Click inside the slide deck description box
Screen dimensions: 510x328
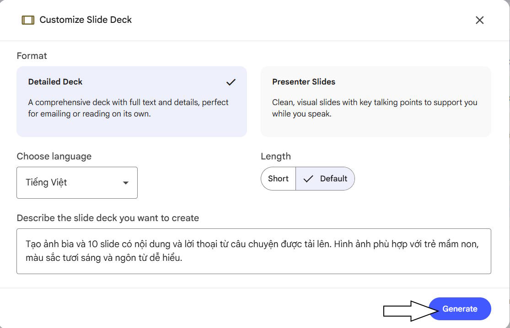coord(254,251)
